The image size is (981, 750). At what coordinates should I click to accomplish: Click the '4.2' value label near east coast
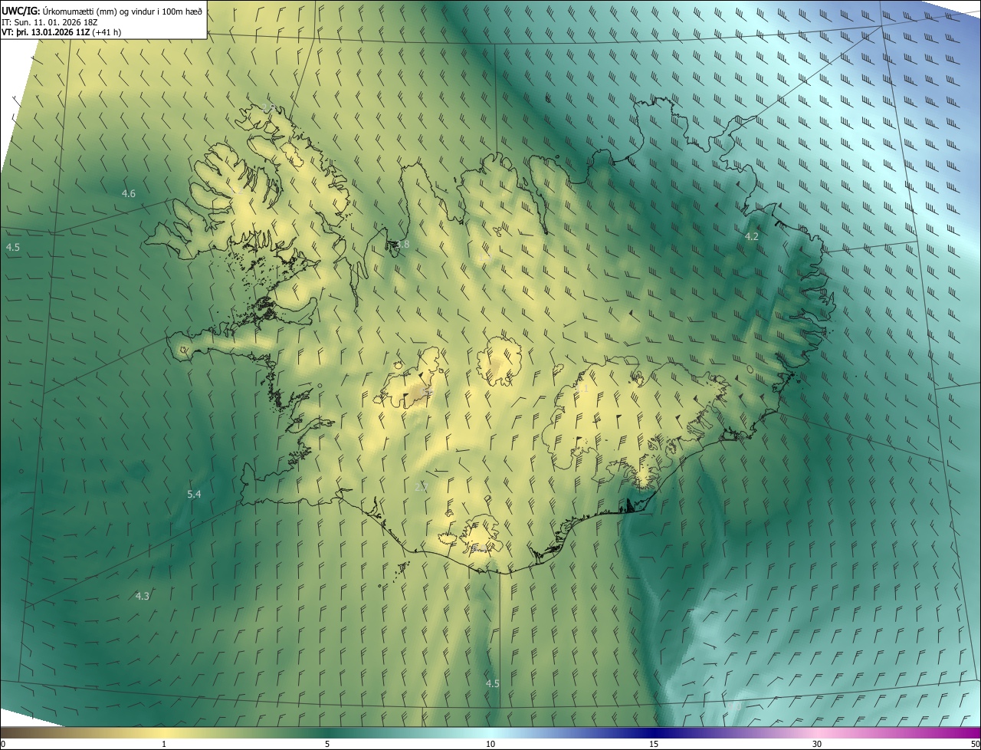[752, 236]
